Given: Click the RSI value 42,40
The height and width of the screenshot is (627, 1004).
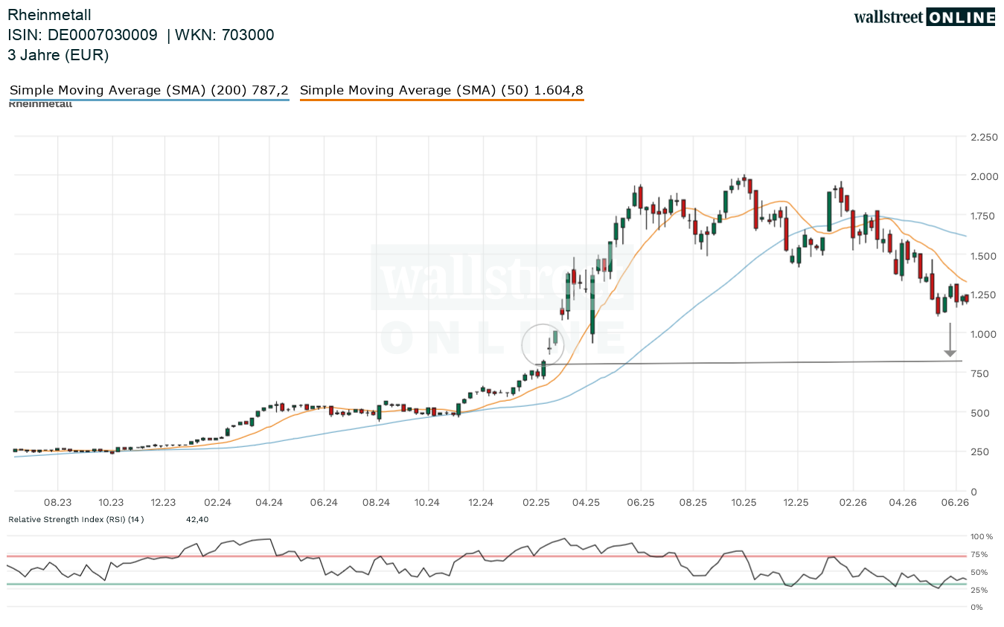Looking at the screenshot, I should (197, 519).
